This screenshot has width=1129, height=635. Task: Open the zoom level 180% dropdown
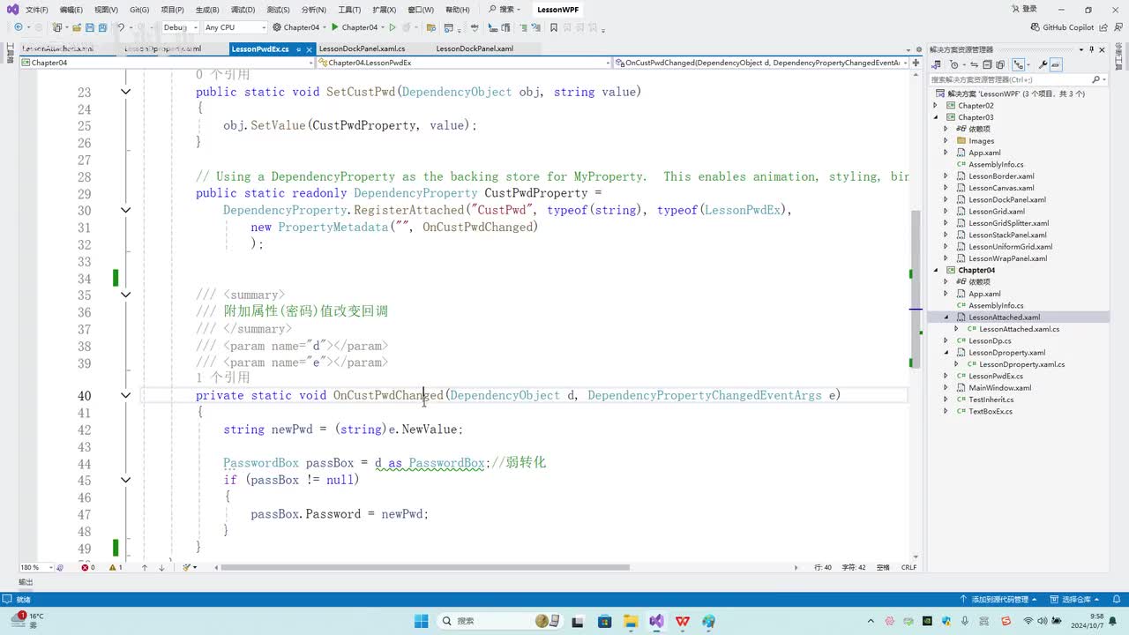[37, 568]
